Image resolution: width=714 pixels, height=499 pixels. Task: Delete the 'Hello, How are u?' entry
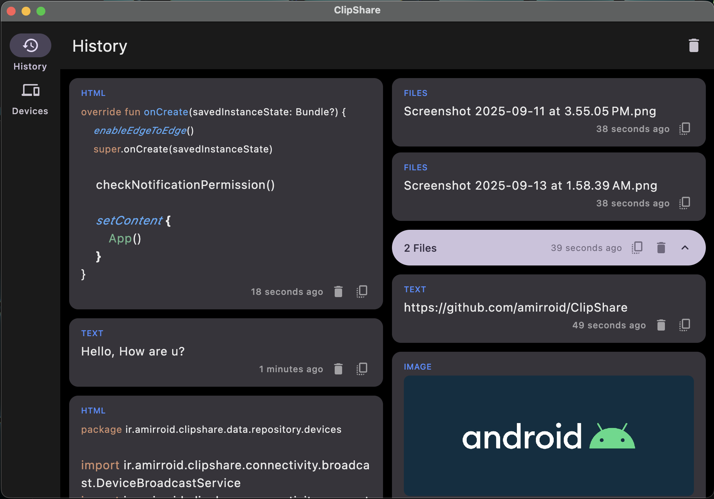(338, 369)
